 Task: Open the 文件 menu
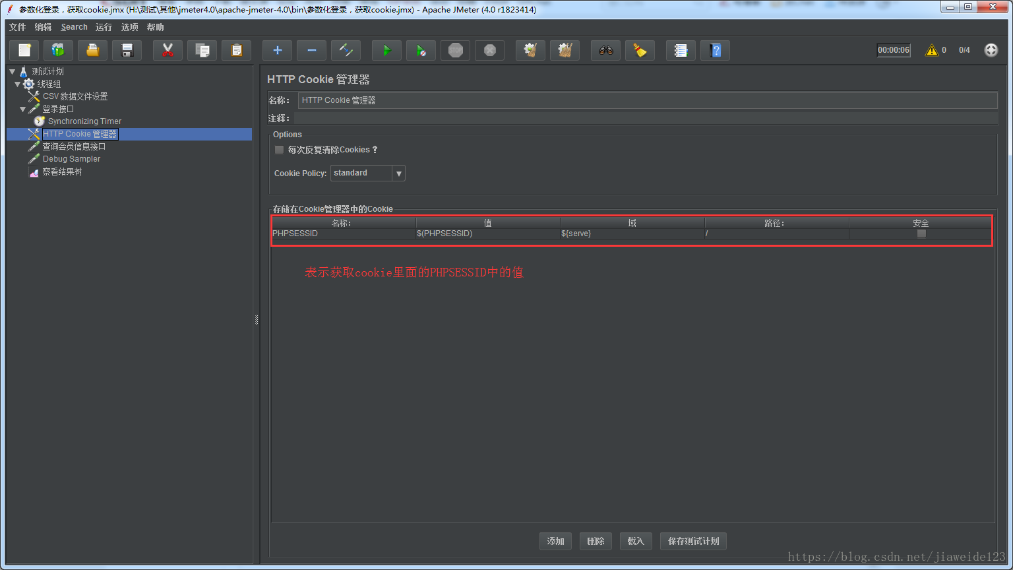[17, 27]
